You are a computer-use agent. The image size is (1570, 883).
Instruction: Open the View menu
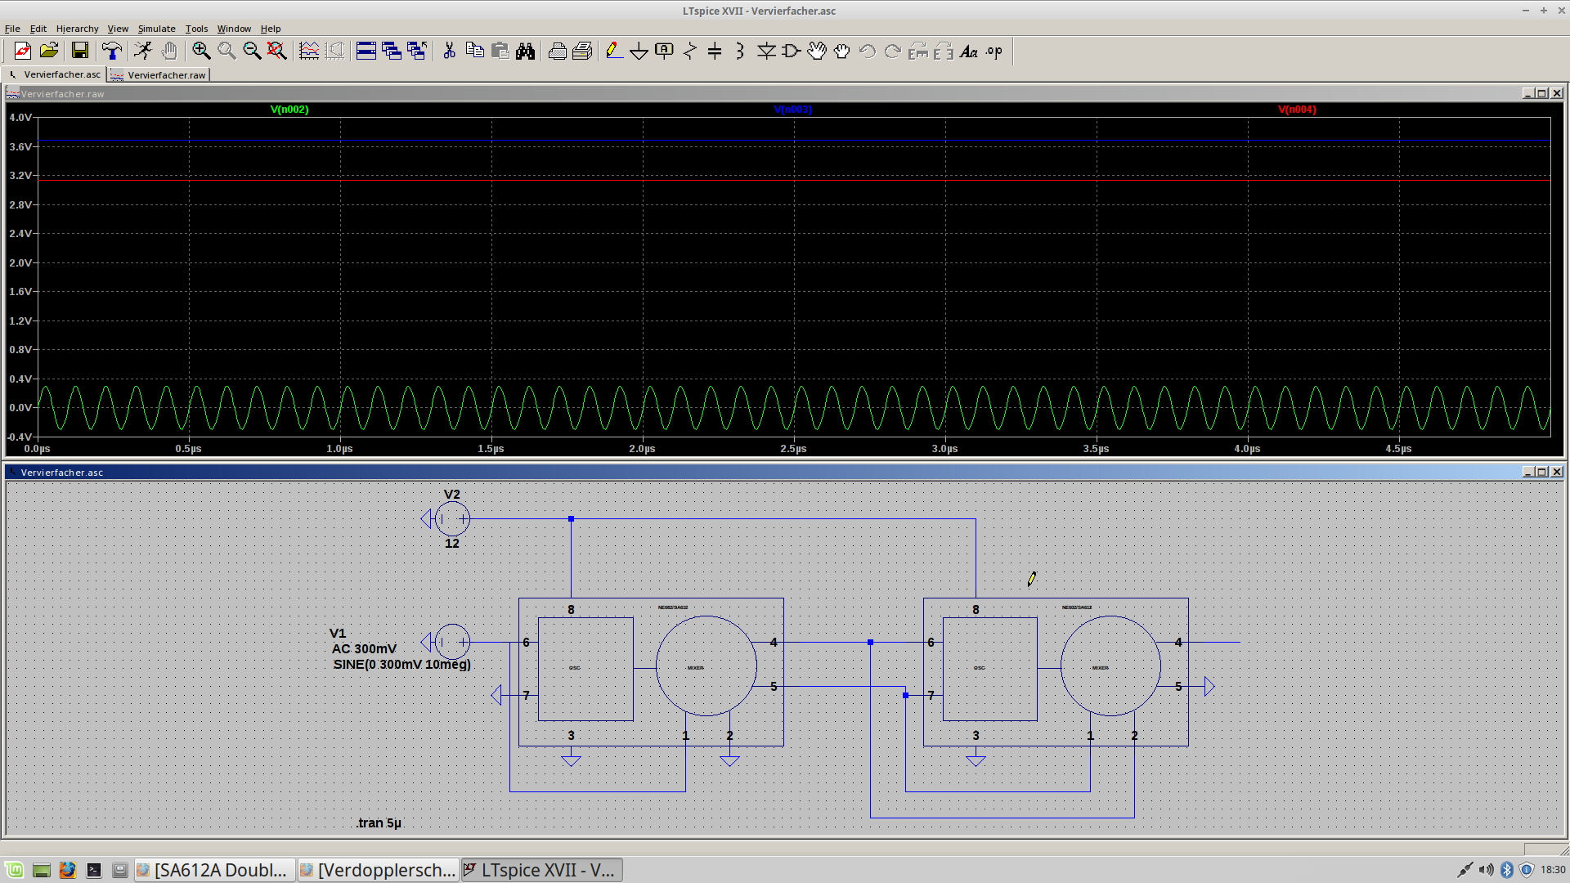(118, 29)
